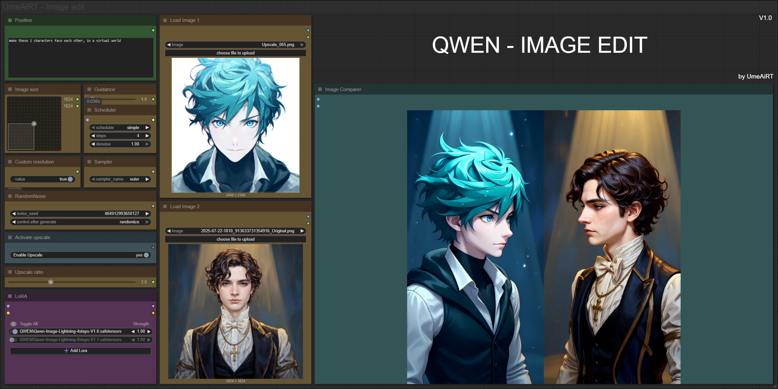Collapse the Image Comparer node header dot

point(320,89)
